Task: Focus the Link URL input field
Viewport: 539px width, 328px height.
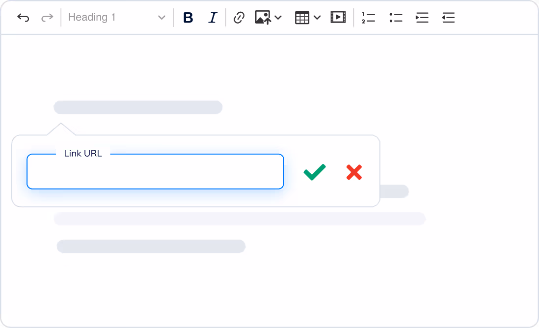Action: (155, 172)
